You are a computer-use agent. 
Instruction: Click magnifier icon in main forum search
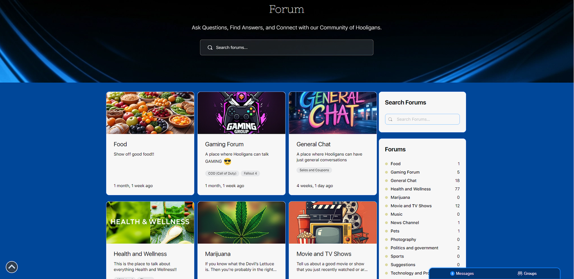pyautogui.click(x=210, y=48)
